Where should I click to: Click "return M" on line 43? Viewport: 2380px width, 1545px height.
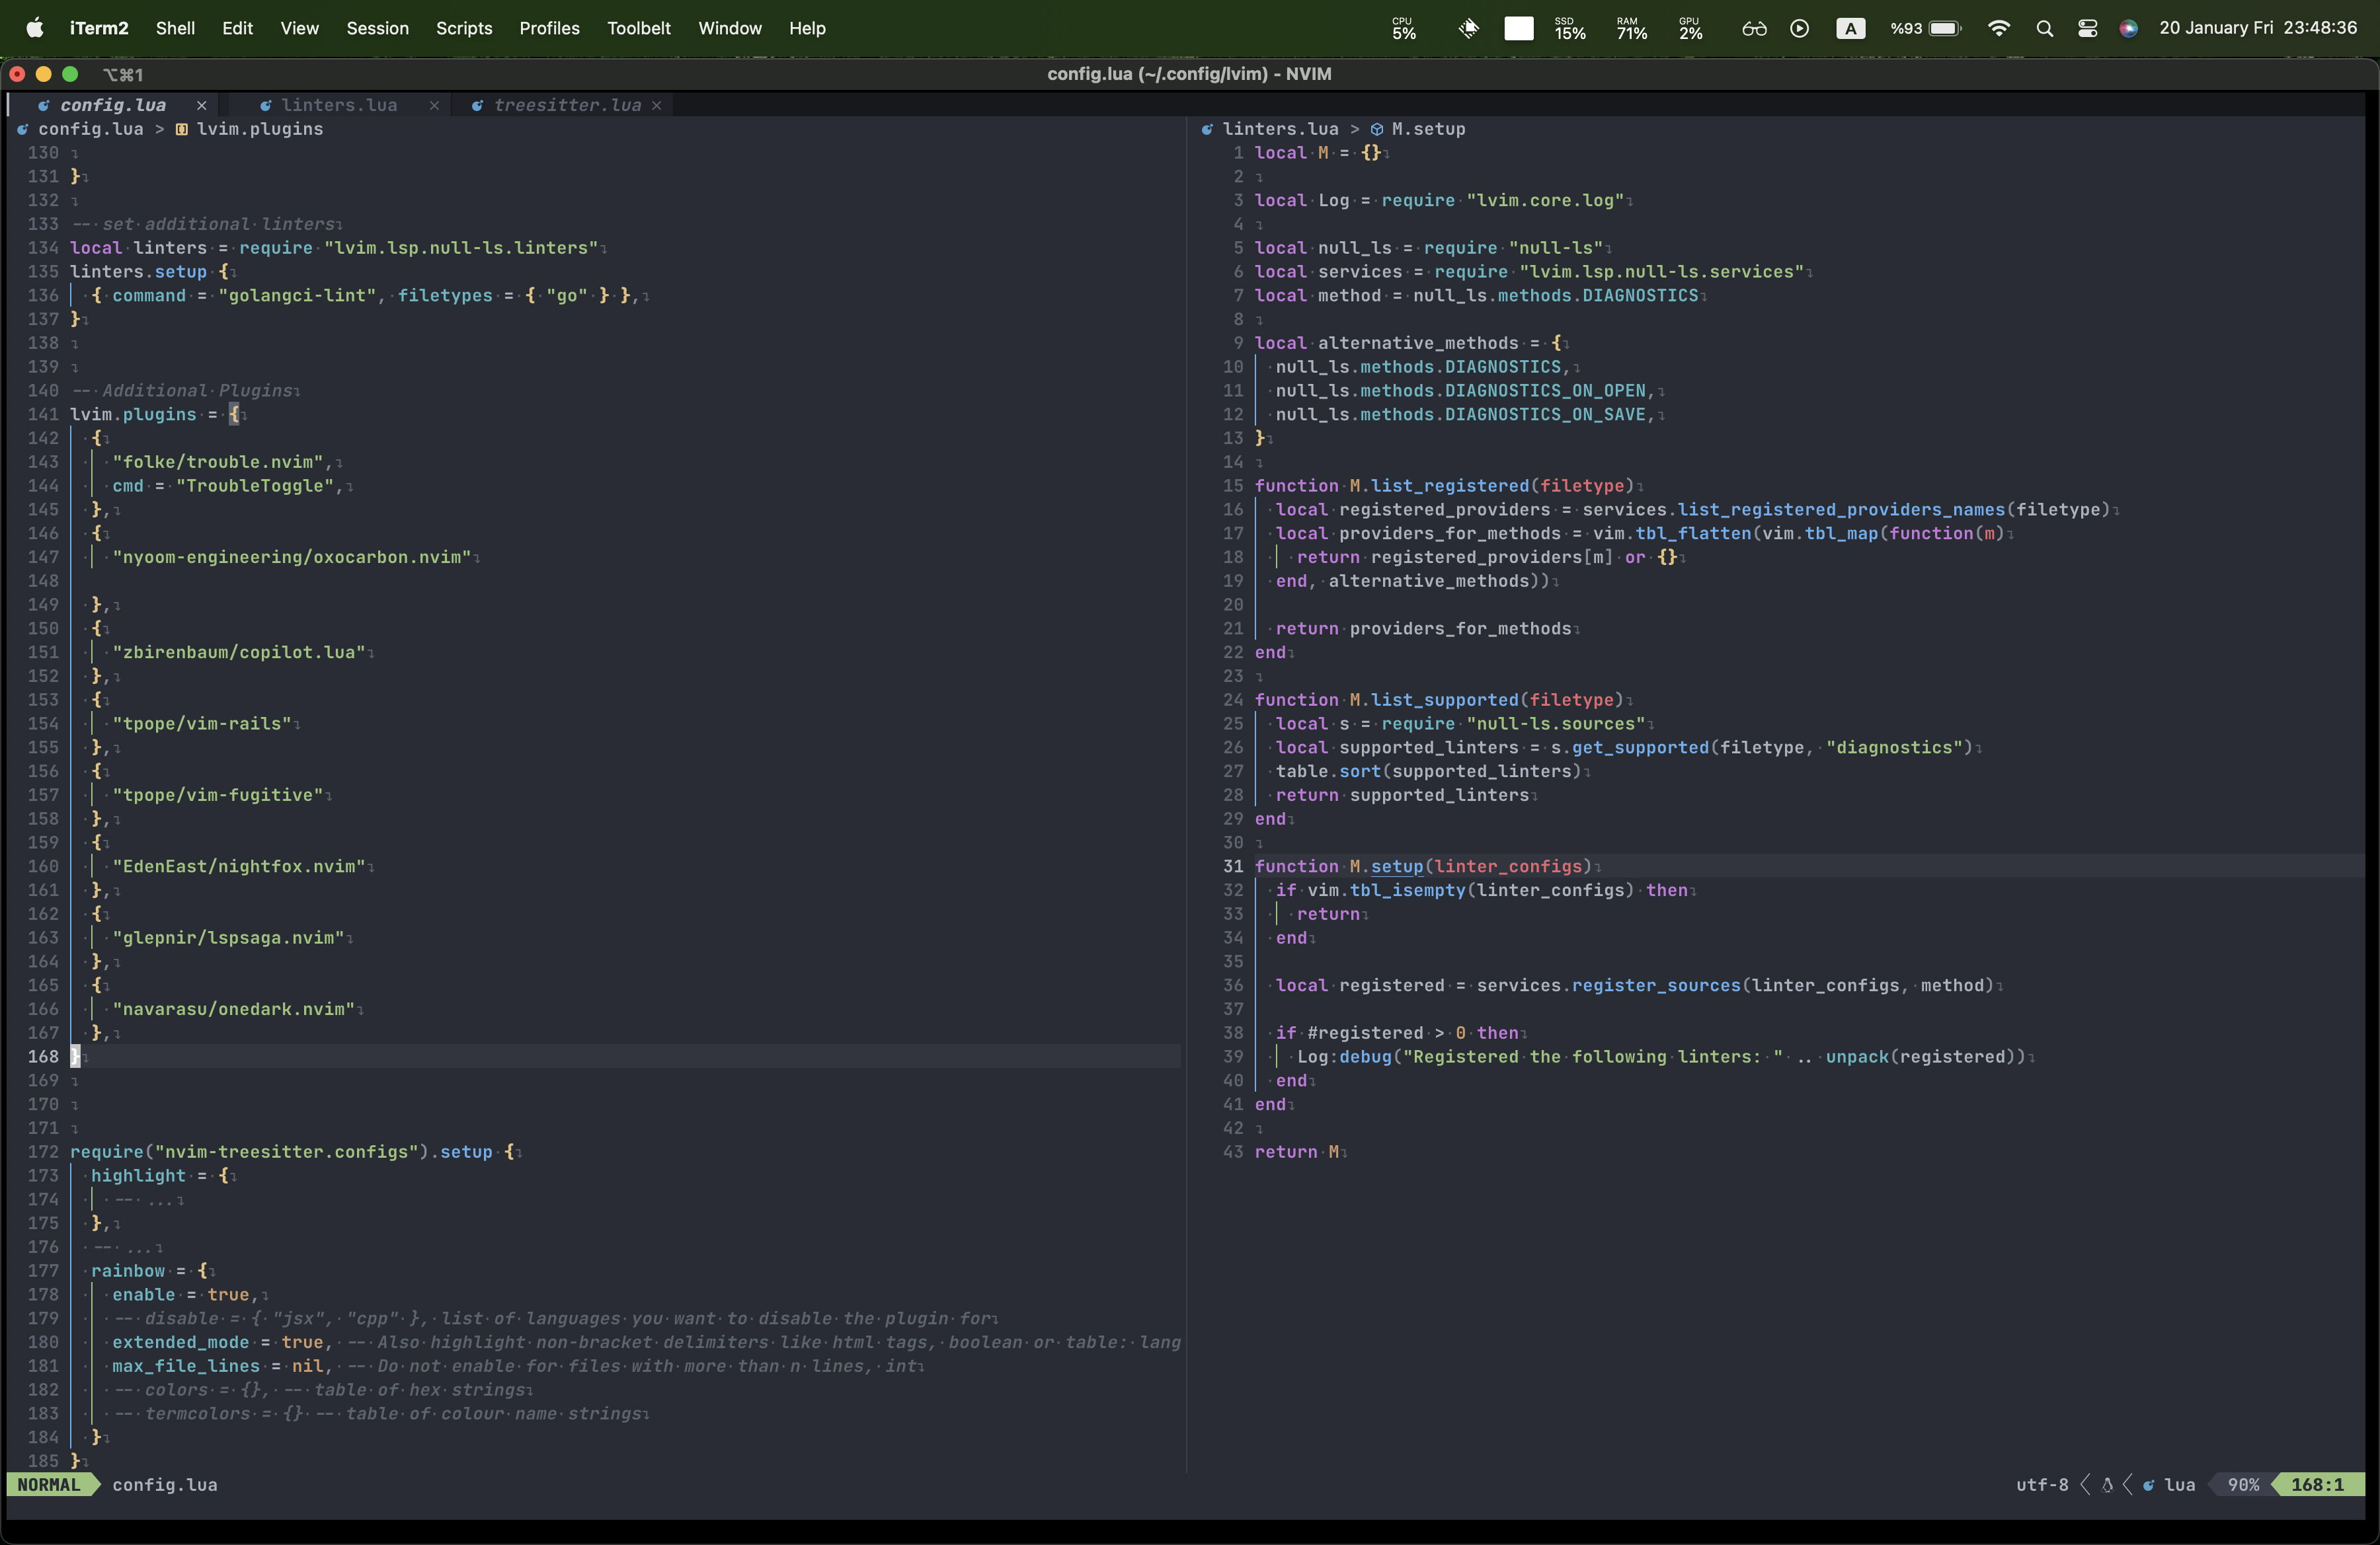(1296, 1152)
